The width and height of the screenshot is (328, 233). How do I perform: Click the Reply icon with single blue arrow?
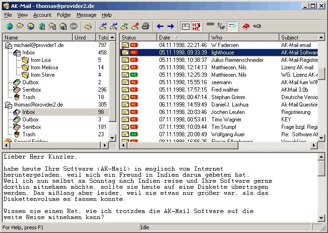[103, 27]
